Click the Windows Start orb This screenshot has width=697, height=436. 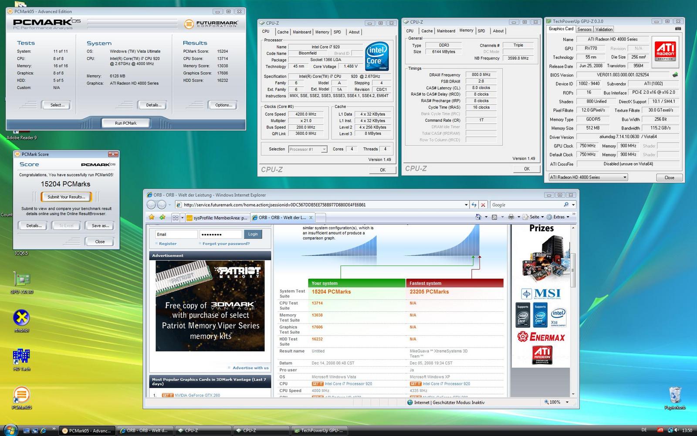tap(10, 430)
